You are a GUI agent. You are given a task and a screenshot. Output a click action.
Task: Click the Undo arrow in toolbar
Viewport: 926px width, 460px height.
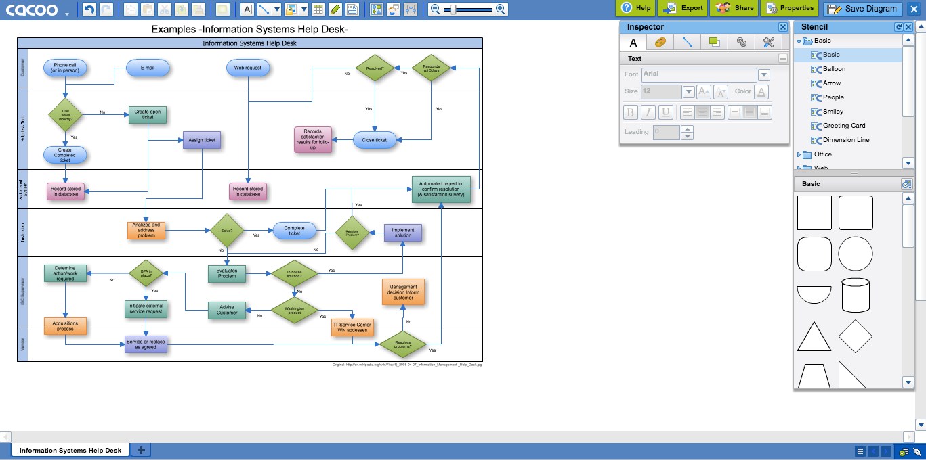pos(89,9)
